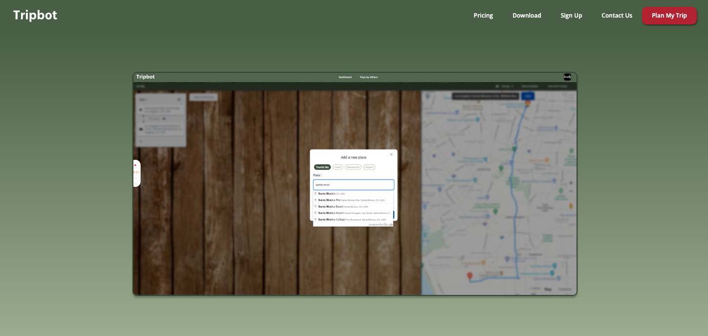Open the Pricing page
The width and height of the screenshot is (708, 336).
483,15
